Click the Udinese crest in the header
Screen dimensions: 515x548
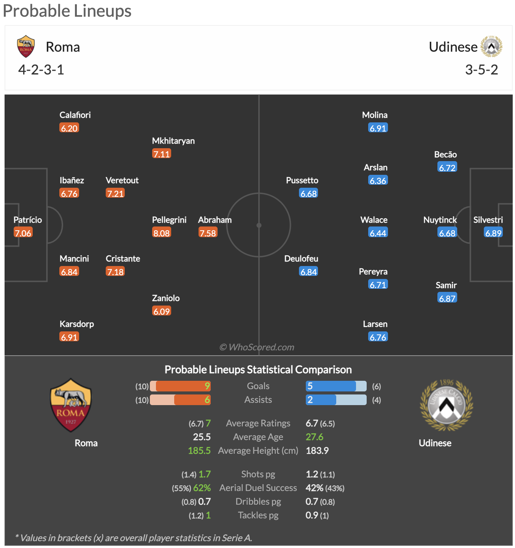(x=491, y=46)
